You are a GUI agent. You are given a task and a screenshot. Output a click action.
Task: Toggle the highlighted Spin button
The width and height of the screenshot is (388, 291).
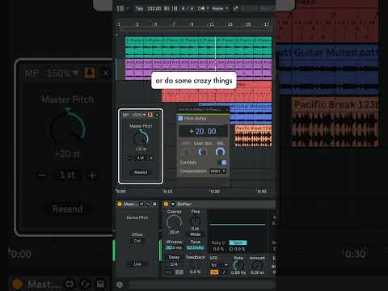pos(238,242)
